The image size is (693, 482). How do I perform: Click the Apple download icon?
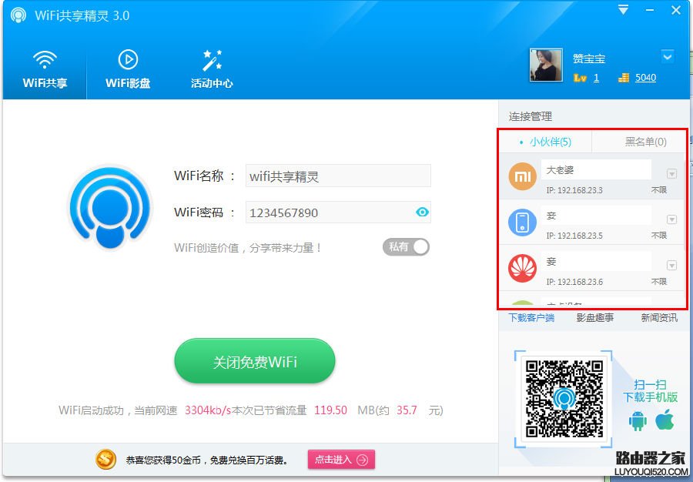point(665,420)
